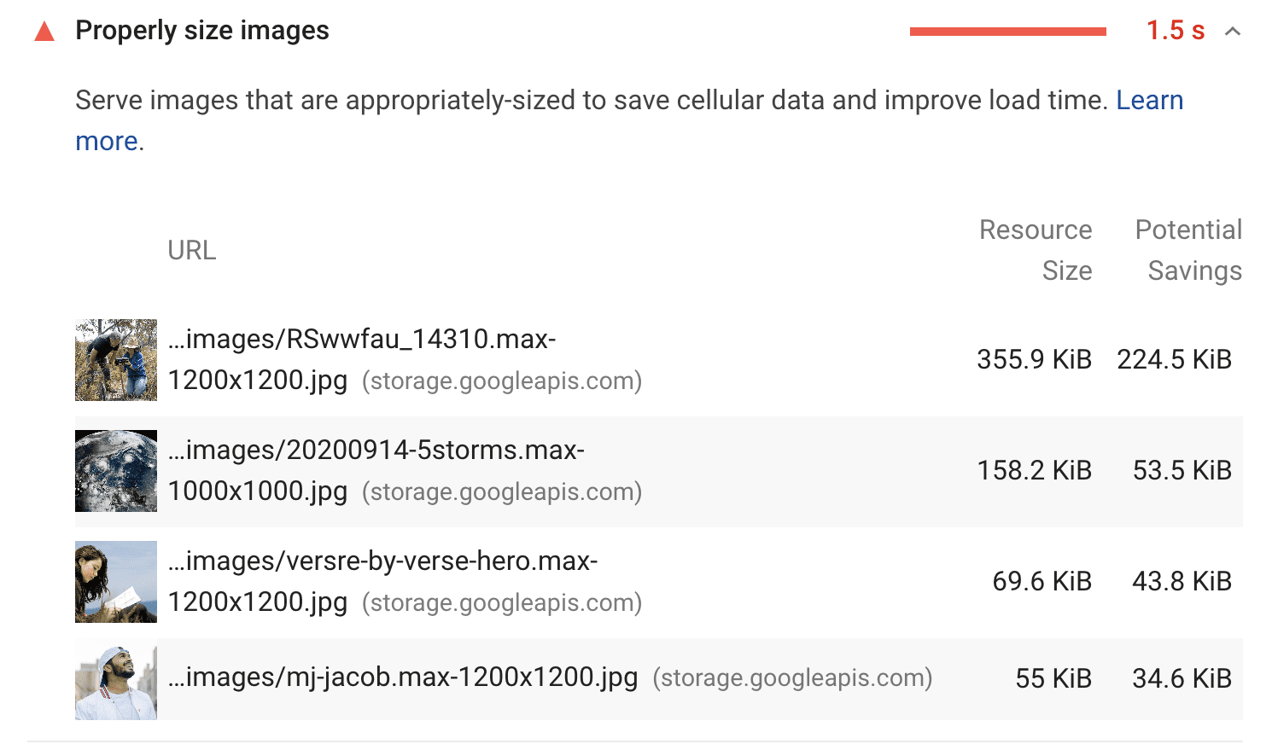Click the 224.5 KiB savings value

[x=1174, y=359]
